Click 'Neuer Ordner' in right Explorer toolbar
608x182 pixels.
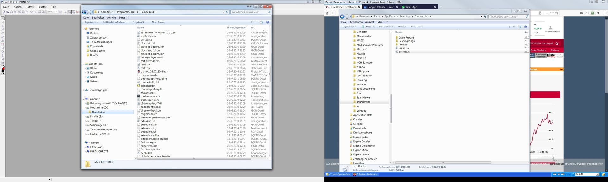pos(417,27)
